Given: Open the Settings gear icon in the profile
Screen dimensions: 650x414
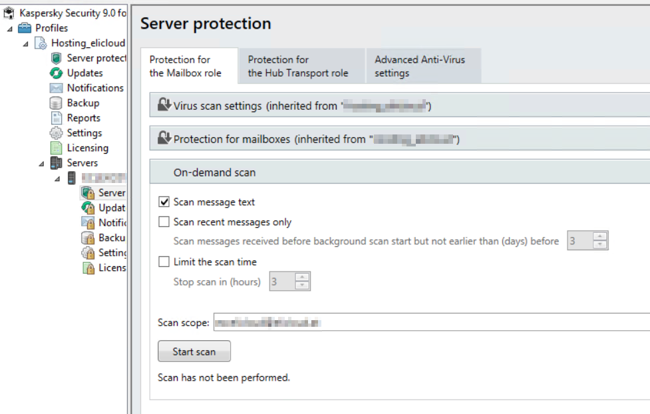Looking at the screenshot, I should click(56, 133).
